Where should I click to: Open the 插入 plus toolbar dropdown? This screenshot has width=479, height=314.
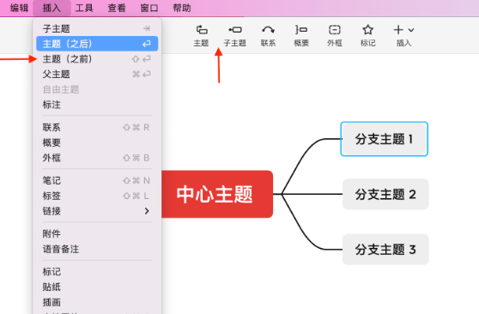[x=403, y=35]
